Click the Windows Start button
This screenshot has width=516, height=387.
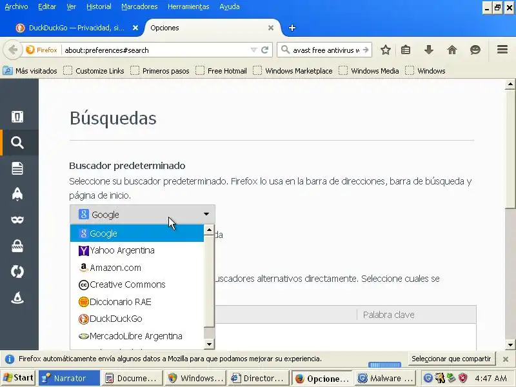pos(19,378)
